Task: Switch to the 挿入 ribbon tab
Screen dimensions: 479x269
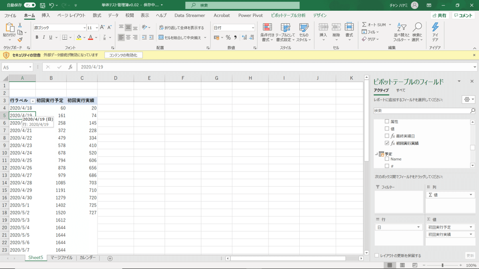Action: [x=46, y=16]
